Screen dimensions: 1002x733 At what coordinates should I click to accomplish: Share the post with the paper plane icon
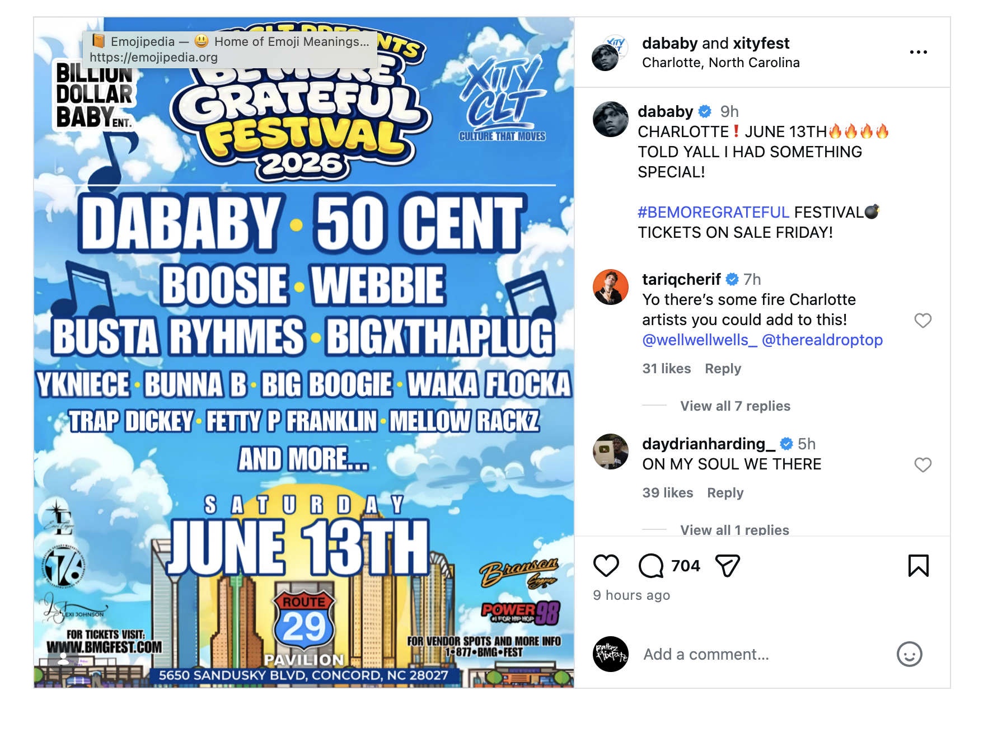pyautogui.click(x=728, y=566)
